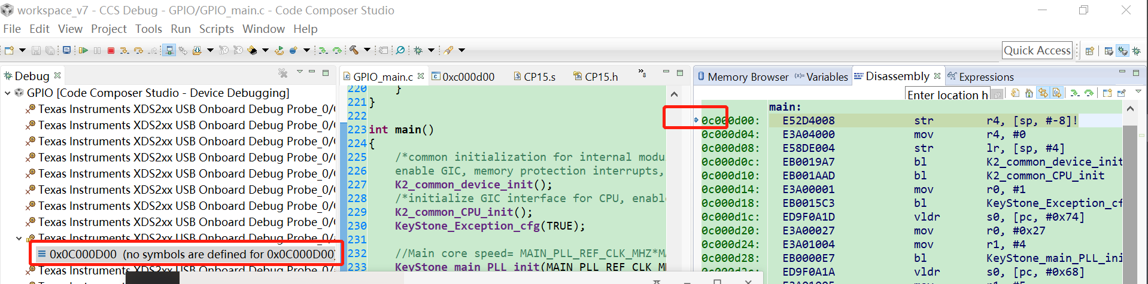Click disassembly line at address 0c000d0c
This screenshot has height=284, width=1148.
click(x=912, y=161)
